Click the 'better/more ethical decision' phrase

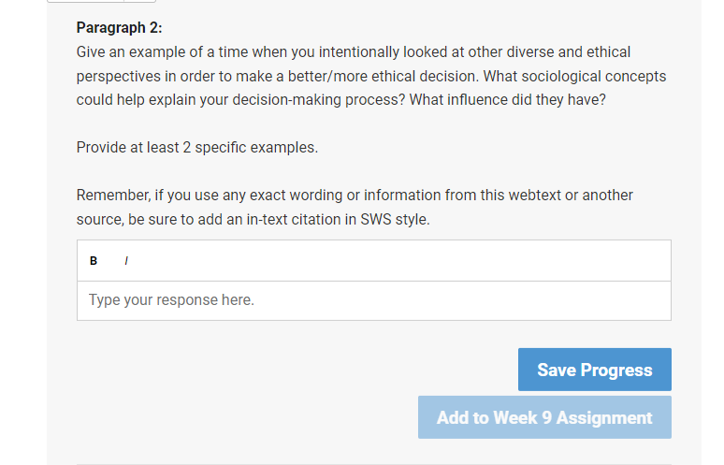384,76
